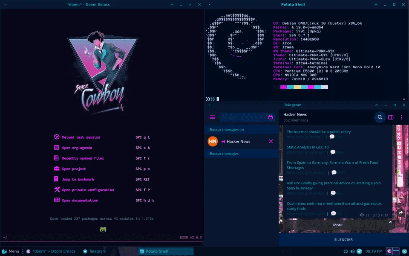Click the 'Recently opened files' link
This screenshot has height=256, width=409.
(x=83, y=158)
